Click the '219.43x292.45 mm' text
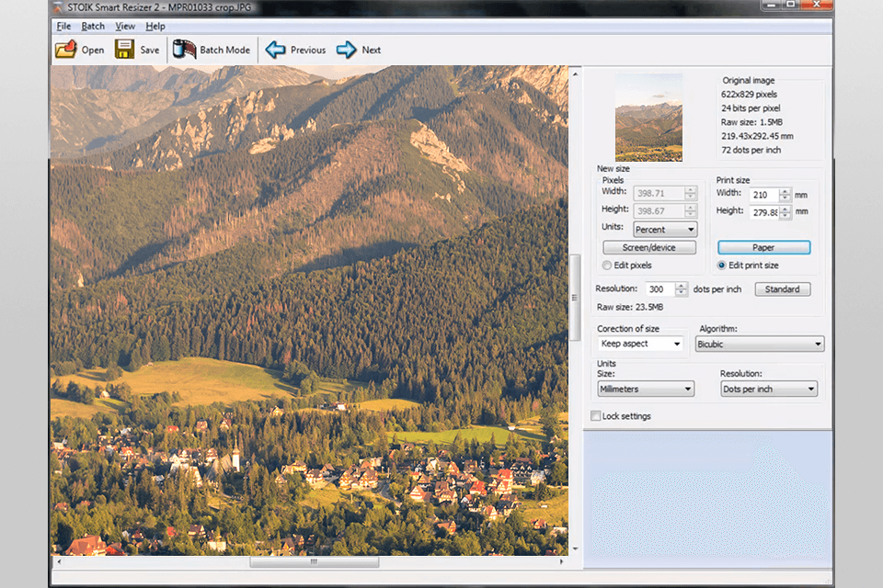This screenshot has height=588, width=883. (757, 136)
